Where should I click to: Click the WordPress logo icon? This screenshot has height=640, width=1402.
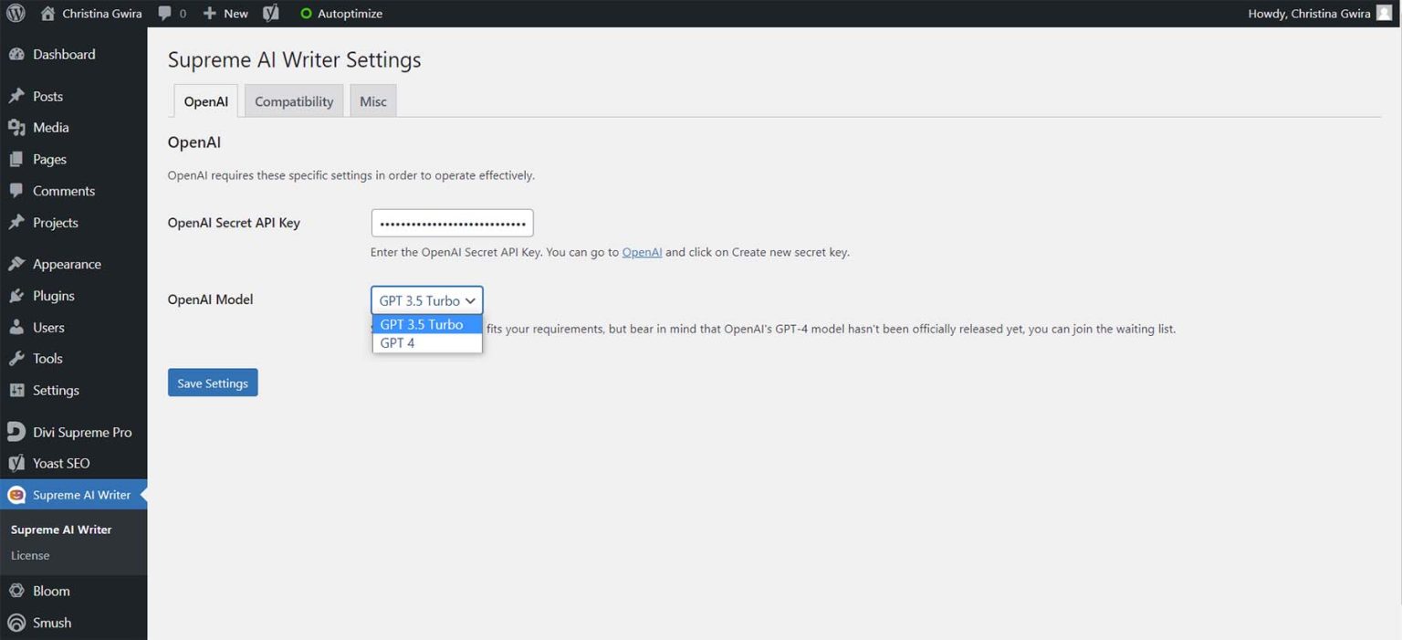point(18,14)
